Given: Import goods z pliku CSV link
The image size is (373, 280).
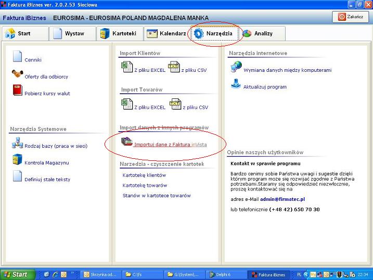Looking at the screenshot, I should pos(195,108).
